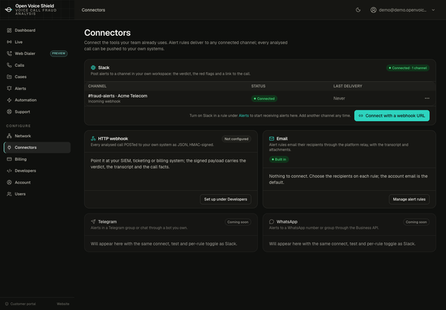
Task: Click the WhatsApp chat bubble icon
Action: pos(271,221)
